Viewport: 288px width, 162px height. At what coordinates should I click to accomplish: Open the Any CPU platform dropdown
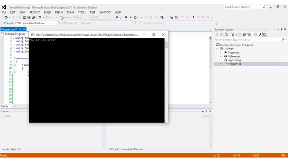(x=100, y=17)
